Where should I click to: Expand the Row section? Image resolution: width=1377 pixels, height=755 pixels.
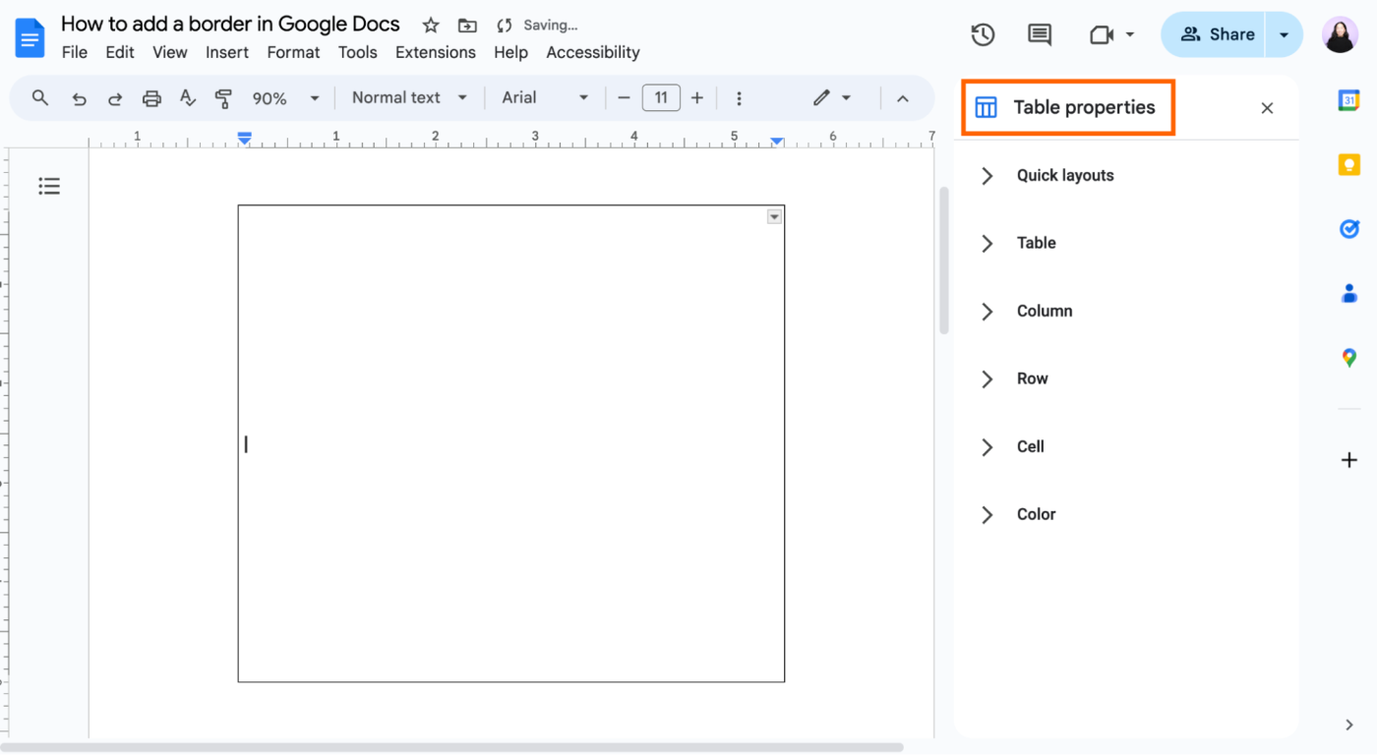point(1013,379)
